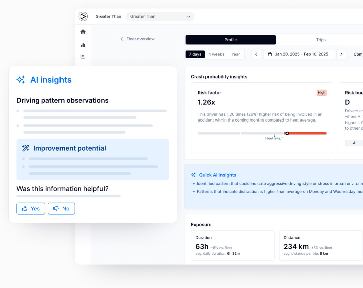Select the Profile tab
Viewport: 363px width, 288px height.
coord(230,40)
